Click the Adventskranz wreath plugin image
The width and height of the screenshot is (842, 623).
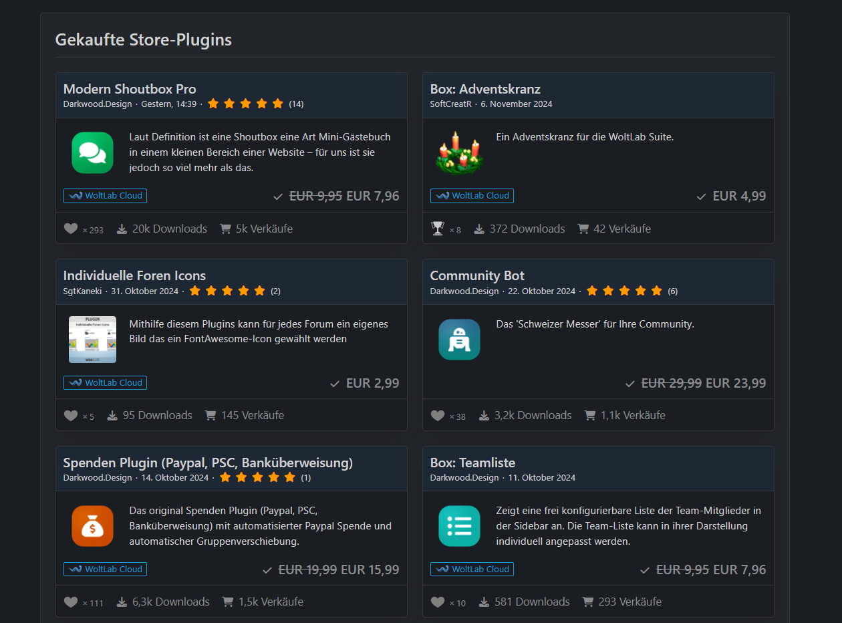click(x=459, y=152)
